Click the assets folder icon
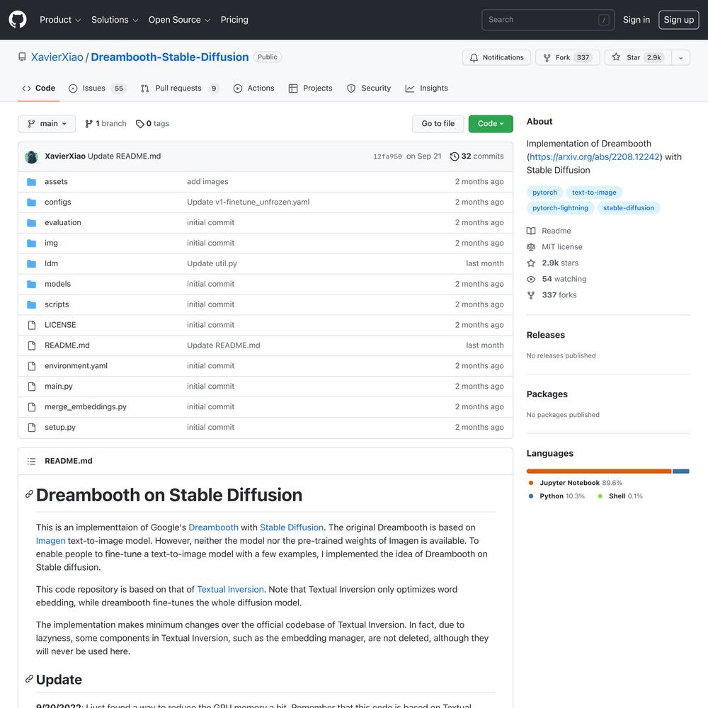 32,182
